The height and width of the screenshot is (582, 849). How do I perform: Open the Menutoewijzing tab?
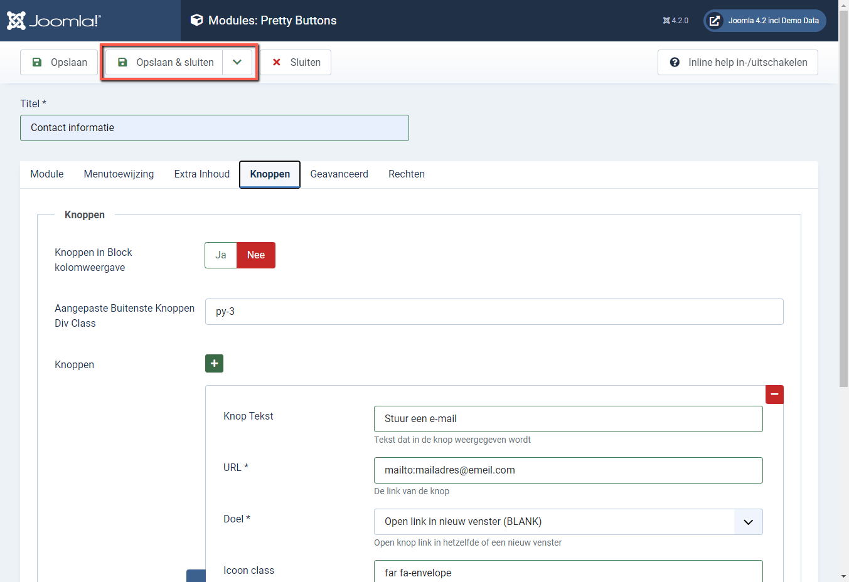click(x=119, y=174)
